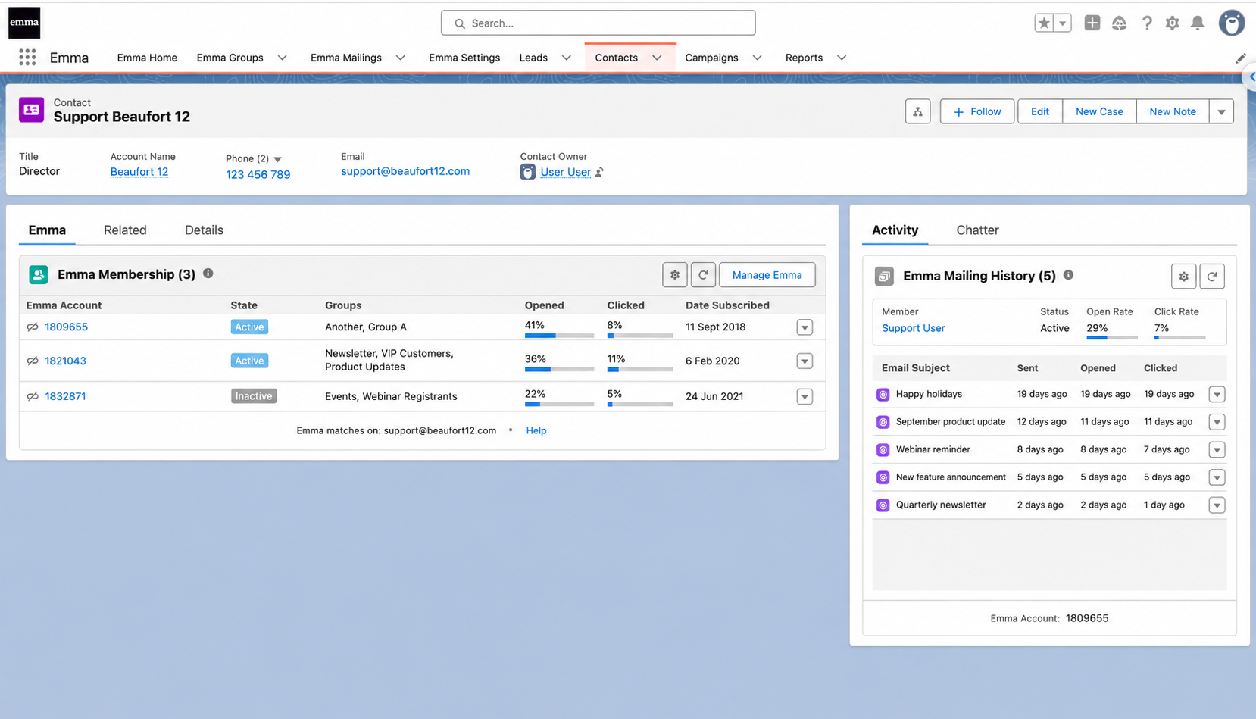The width and height of the screenshot is (1256, 719).
Task: Open the App Launcher grid icon
Action: (x=27, y=58)
